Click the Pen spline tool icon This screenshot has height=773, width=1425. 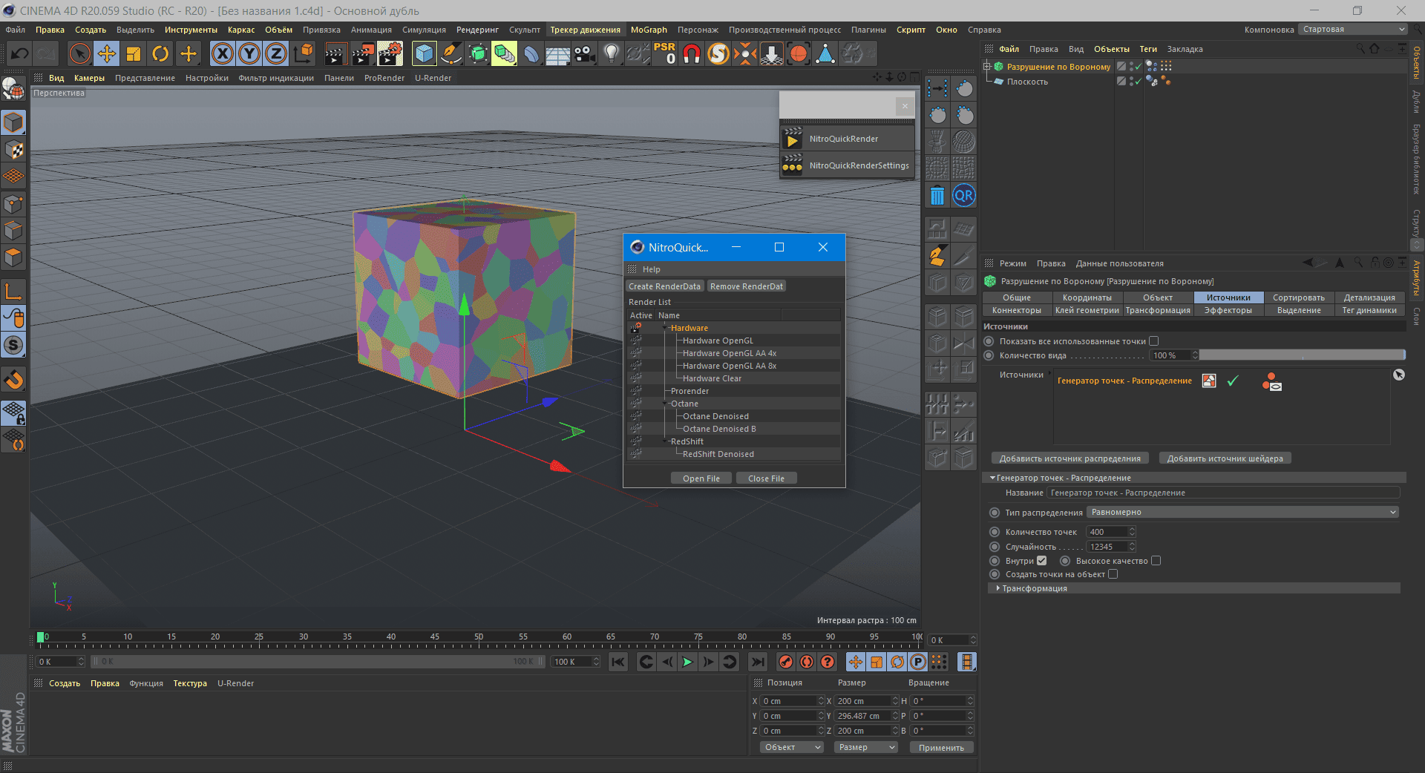[x=451, y=53]
